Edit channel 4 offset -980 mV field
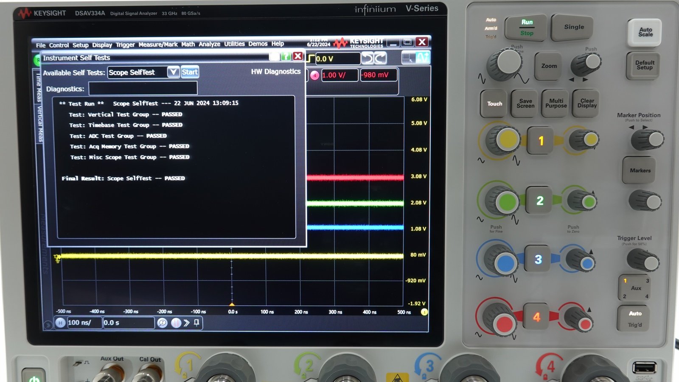 coord(379,75)
